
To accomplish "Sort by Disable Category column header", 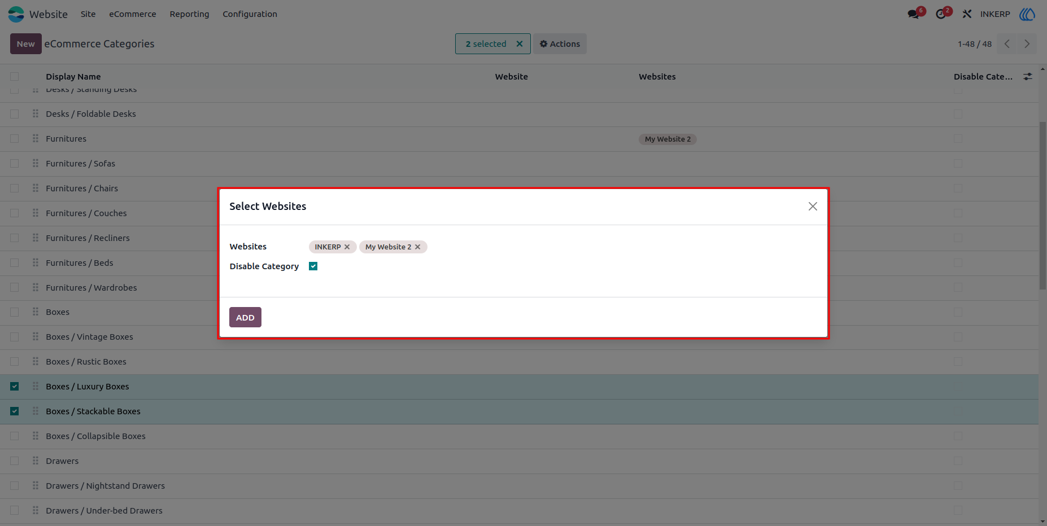I will [x=983, y=77].
